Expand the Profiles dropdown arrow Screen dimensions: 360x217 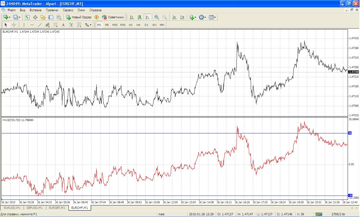pos(19,17)
